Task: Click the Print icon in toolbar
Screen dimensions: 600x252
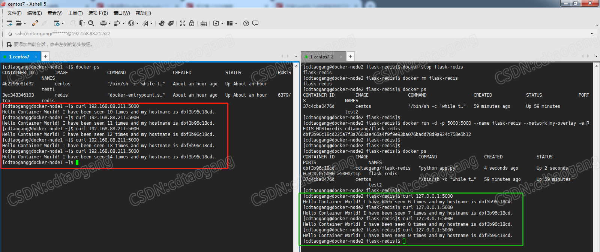Action: pyautogui.click(x=103, y=23)
